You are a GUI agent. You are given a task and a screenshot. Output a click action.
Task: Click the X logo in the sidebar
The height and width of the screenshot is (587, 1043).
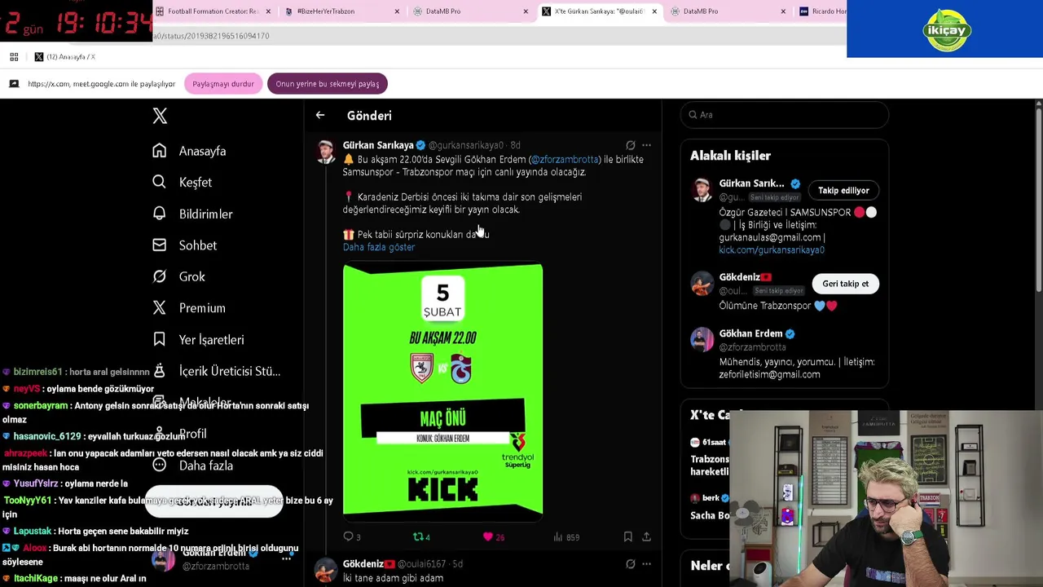coord(160,116)
